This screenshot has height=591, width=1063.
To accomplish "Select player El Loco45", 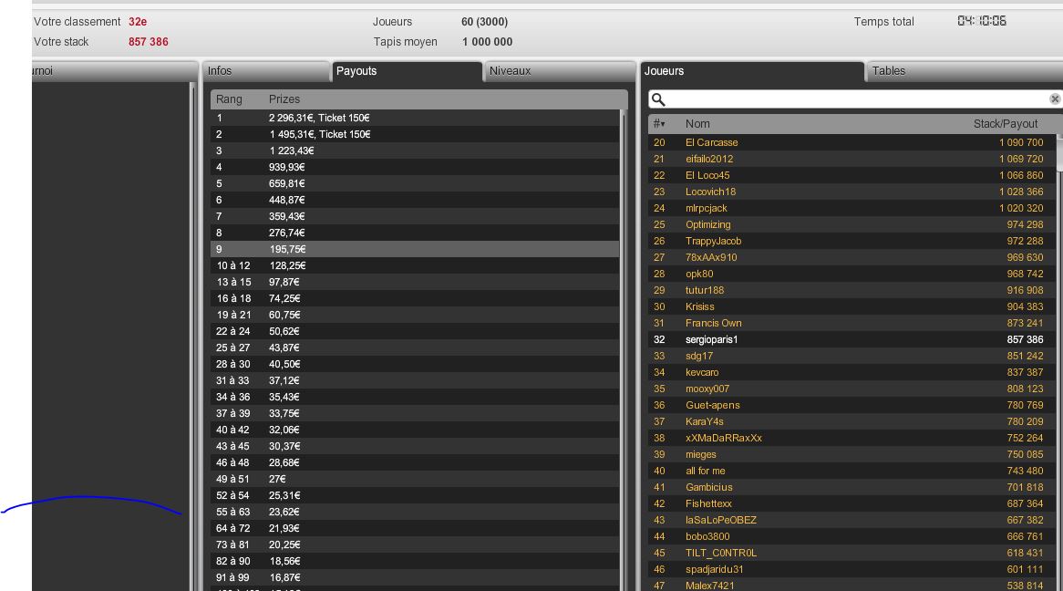I will 851,175.
